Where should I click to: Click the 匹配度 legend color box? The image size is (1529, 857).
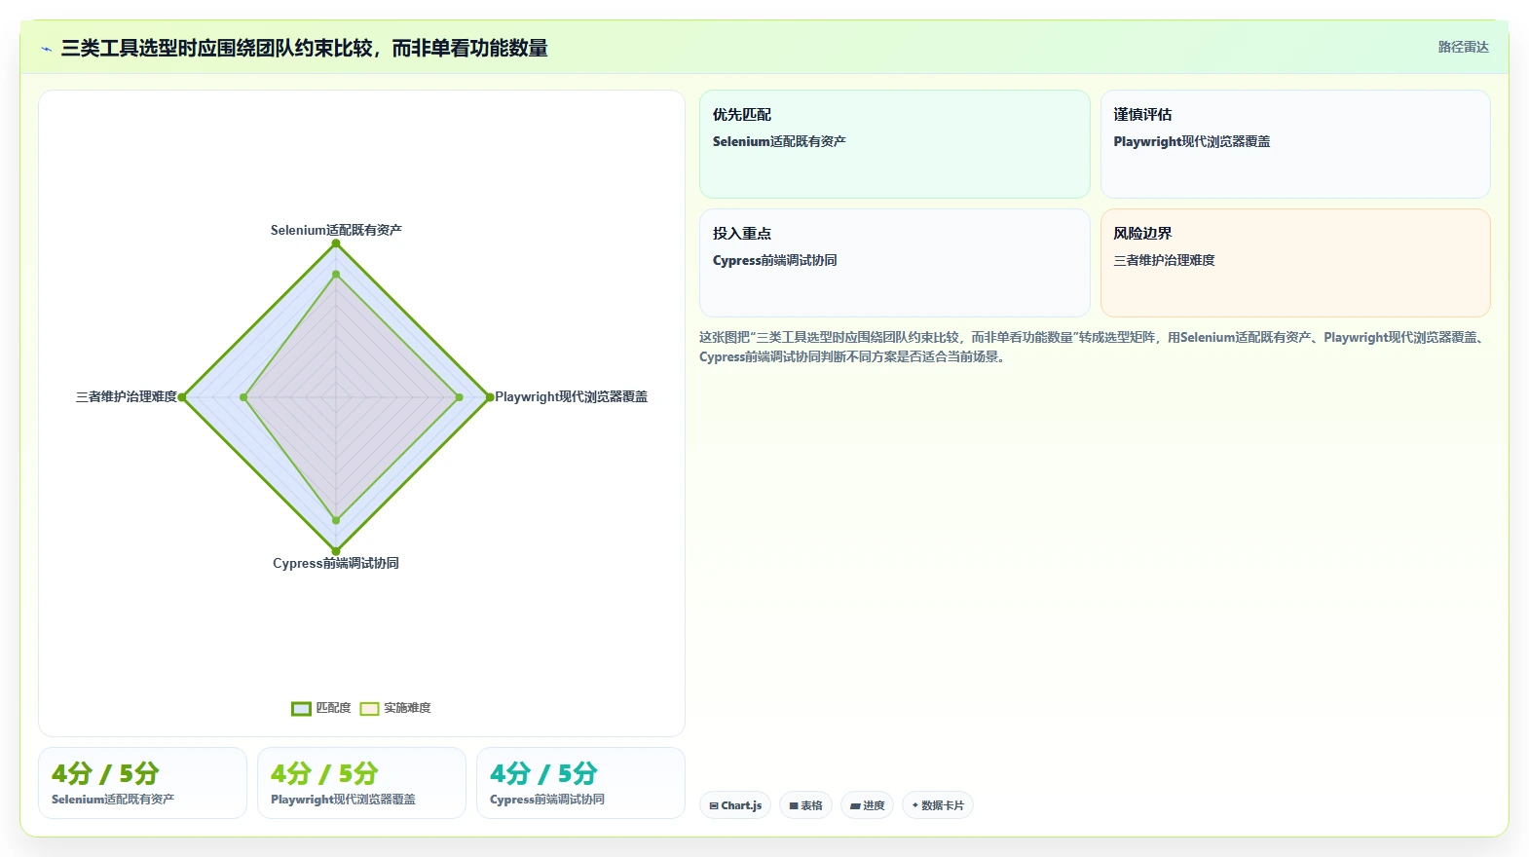coord(301,709)
